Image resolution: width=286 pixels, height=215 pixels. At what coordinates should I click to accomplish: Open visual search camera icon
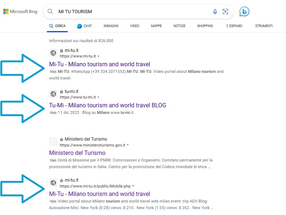(225, 11)
